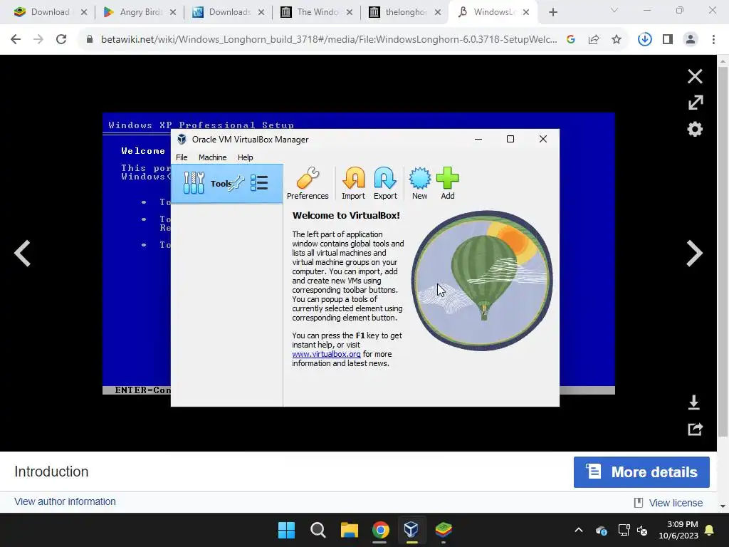Share this page icon
The height and width of the screenshot is (547, 729).
pos(594,40)
